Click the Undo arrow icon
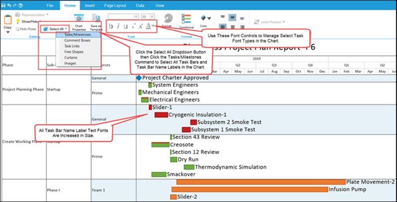This screenshot has height=202, width=397. tap(9, 5)
